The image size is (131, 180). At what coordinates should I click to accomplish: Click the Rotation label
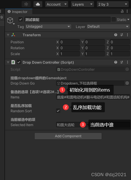[17, 48]
